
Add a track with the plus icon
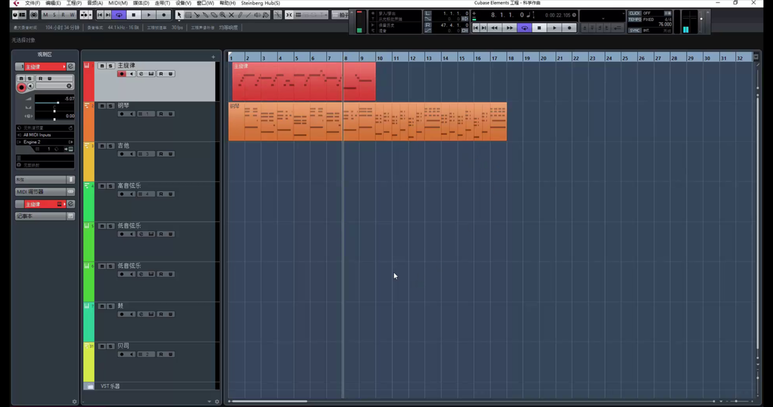point(213,57)
